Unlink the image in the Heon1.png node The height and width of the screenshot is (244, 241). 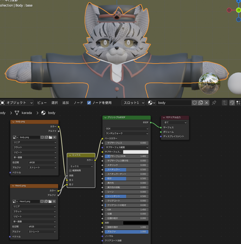point(54,201)
